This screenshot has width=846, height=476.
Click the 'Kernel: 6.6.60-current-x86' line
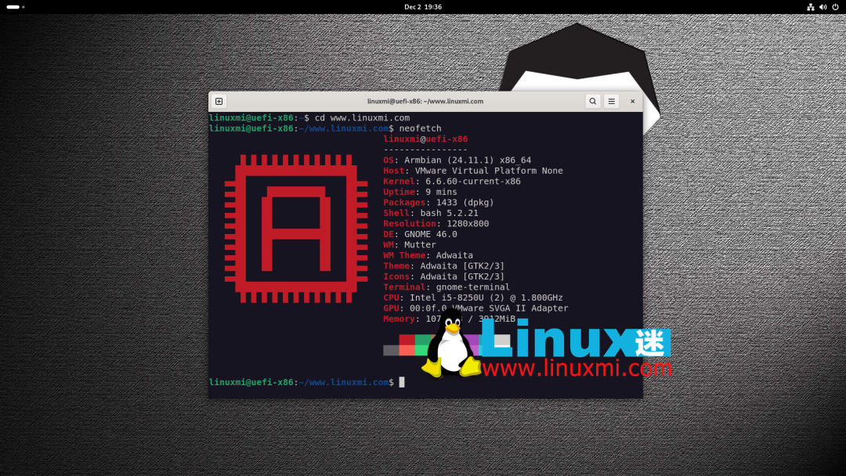pos(452,181)
